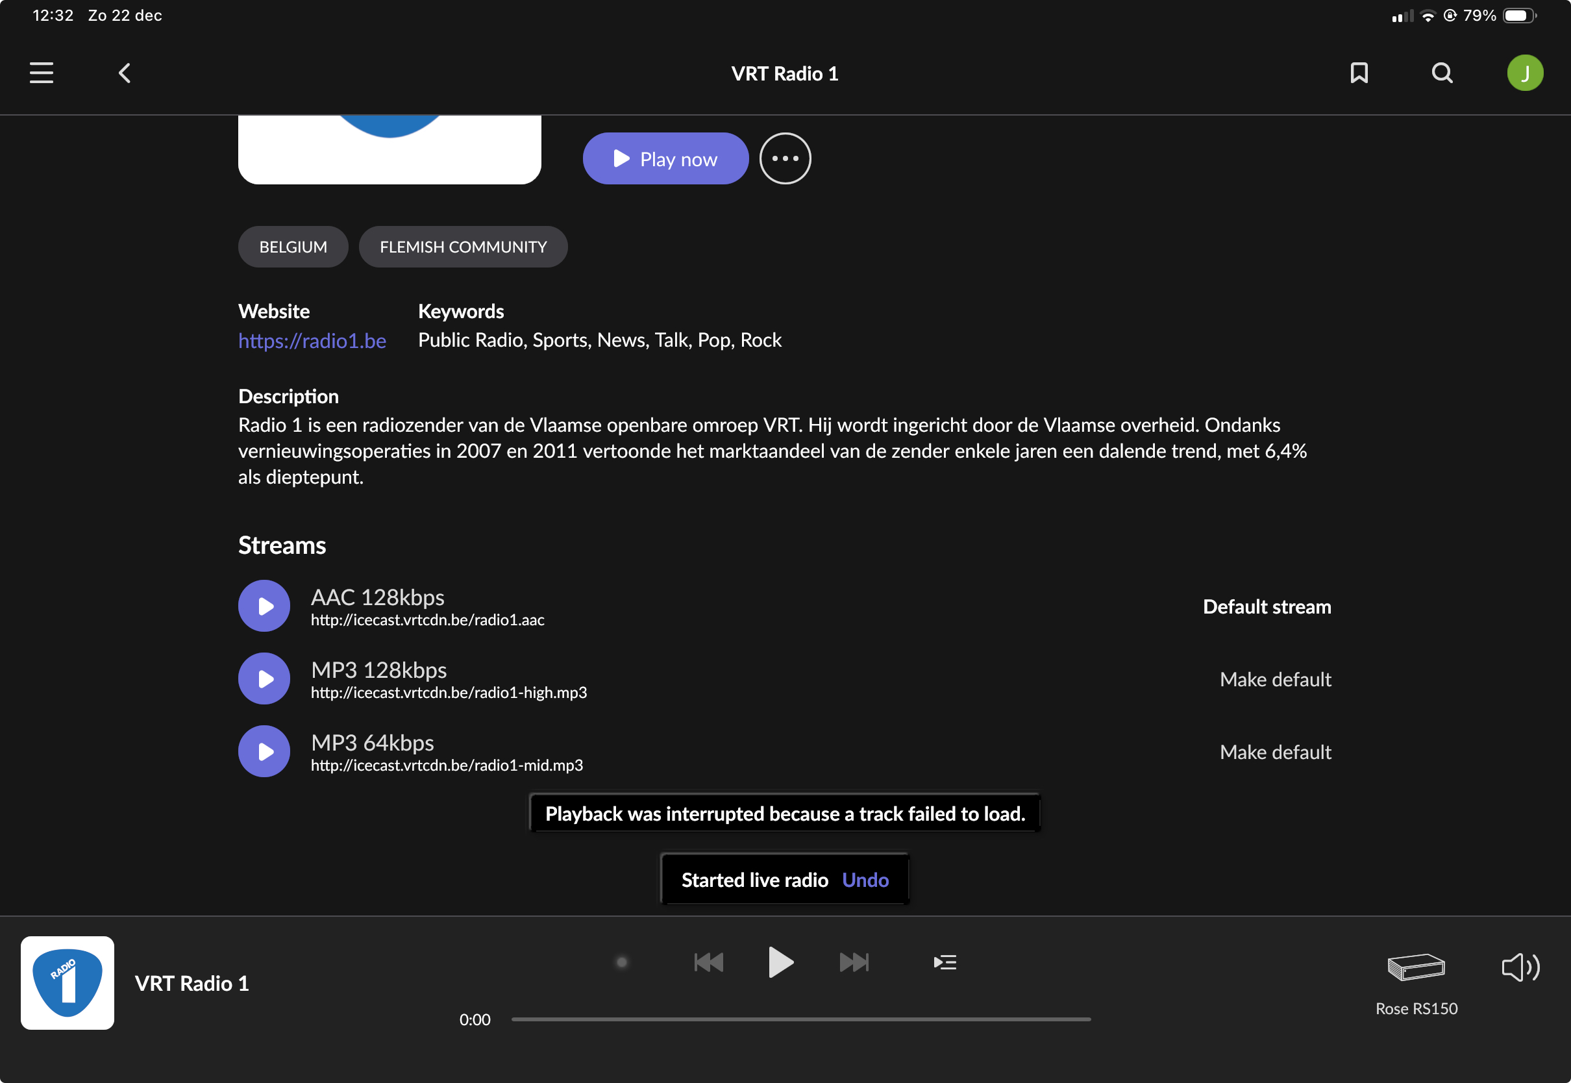Skip to next track

click(854, 962)
